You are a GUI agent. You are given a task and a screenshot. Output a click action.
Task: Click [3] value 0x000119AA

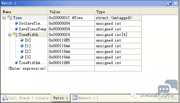59,57
